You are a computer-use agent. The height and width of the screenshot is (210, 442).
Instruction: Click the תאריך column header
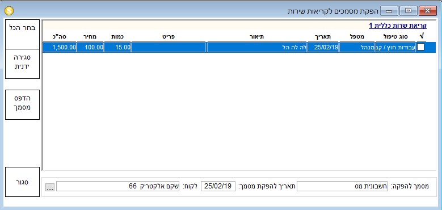323,37
